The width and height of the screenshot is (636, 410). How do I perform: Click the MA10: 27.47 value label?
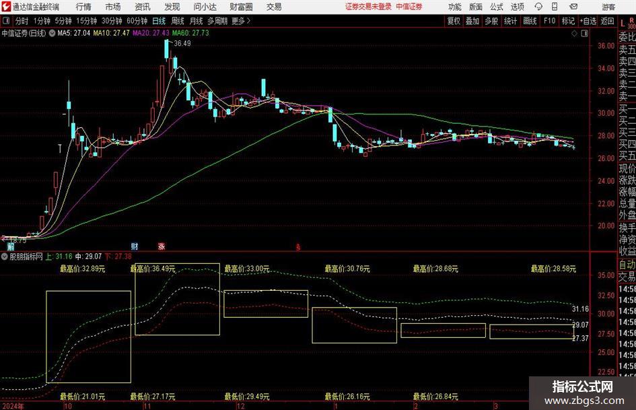point(112,33)
